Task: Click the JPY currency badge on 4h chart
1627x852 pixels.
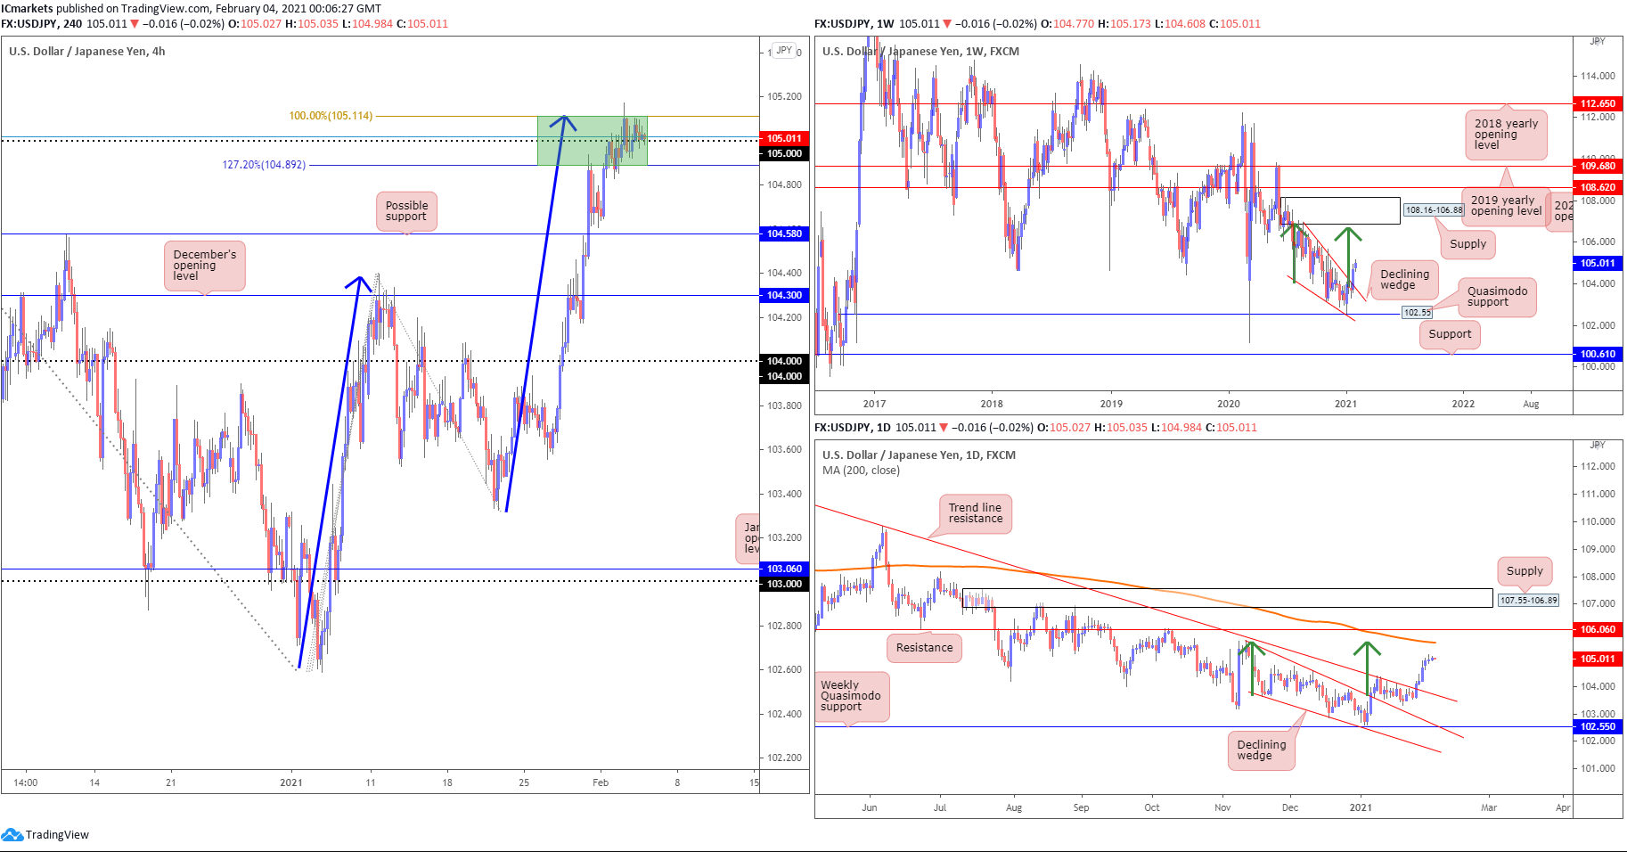Action: 784,51
